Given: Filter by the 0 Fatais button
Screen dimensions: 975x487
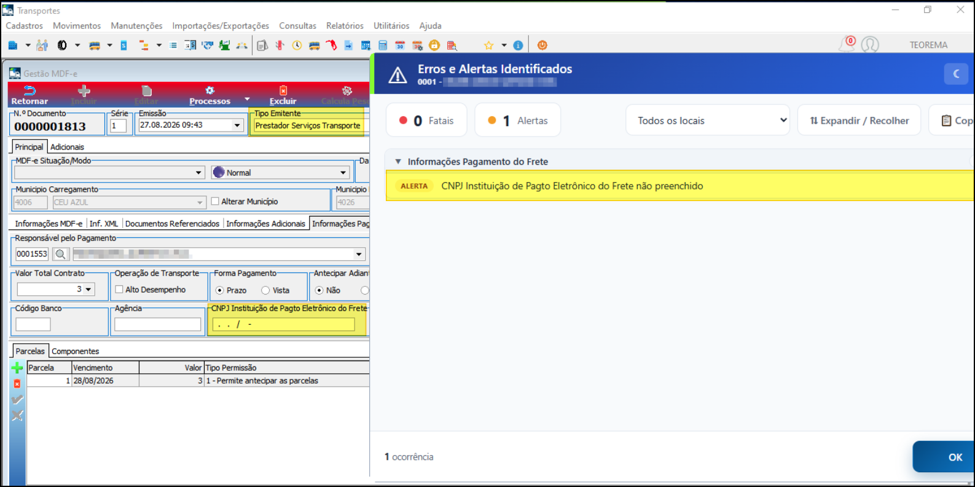Looking at the screenshot, I should [426, 121].
